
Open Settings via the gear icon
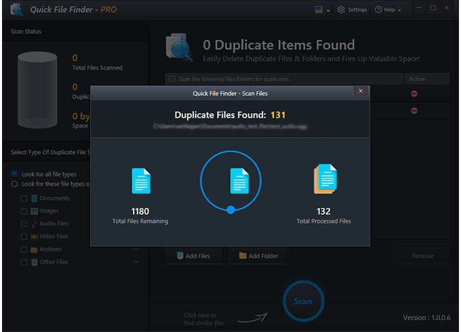[x=341, y=10]
